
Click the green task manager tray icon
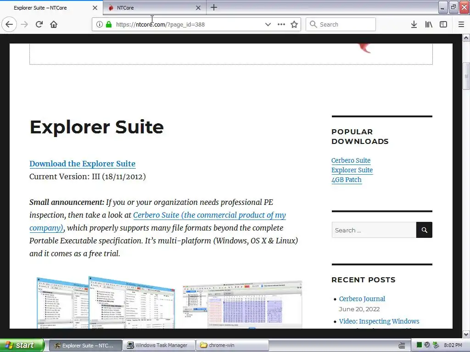point(420,345)
